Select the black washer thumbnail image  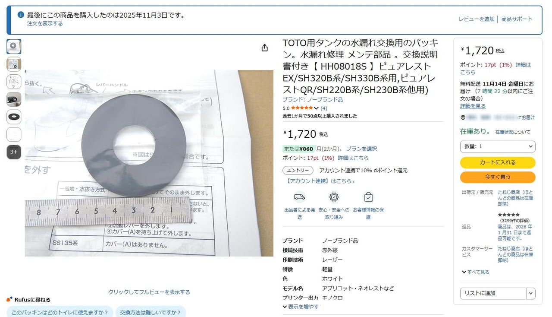pyautogui.click(x=14, y=117)
